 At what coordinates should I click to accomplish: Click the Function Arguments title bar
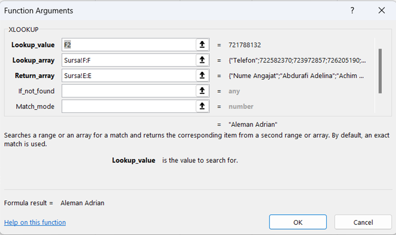click(x=160, y=11)
